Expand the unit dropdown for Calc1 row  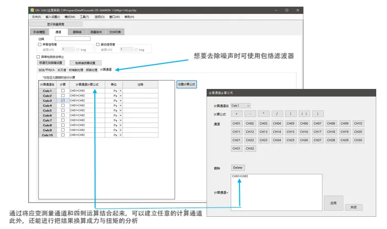pos(120,91)
